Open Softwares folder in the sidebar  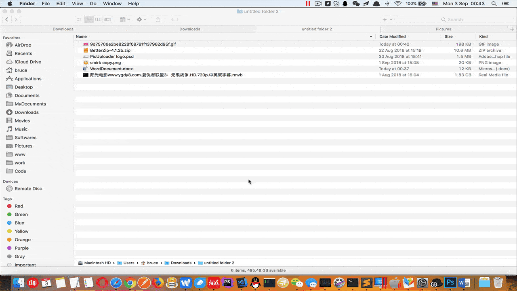click(x=25, y=137)
